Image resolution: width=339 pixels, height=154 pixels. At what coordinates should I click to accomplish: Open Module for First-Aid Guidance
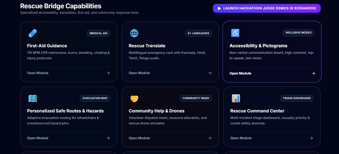pyautogui.click(x=37, y=73)
